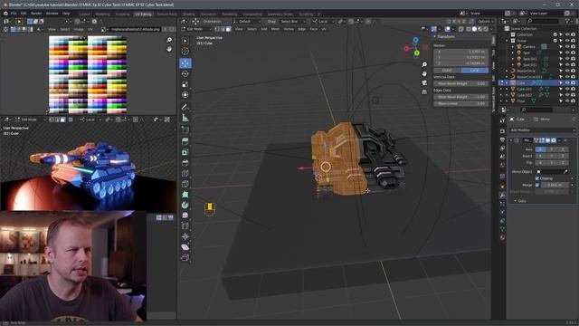This screenshot has width=579, height=326.
Task: Hide Camera in viewport via eye icon
Action: 567,47
